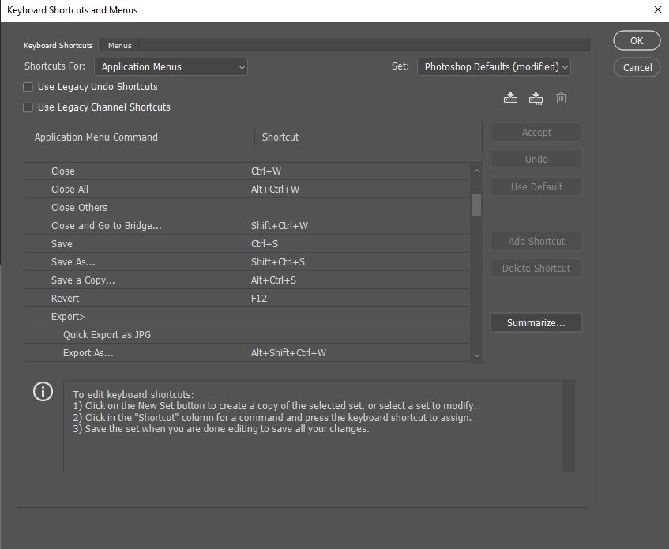669x549 pixels.
Task: Open the Shortcuts For dropdown
Action: pyautogui.click(x=171, y=67)
